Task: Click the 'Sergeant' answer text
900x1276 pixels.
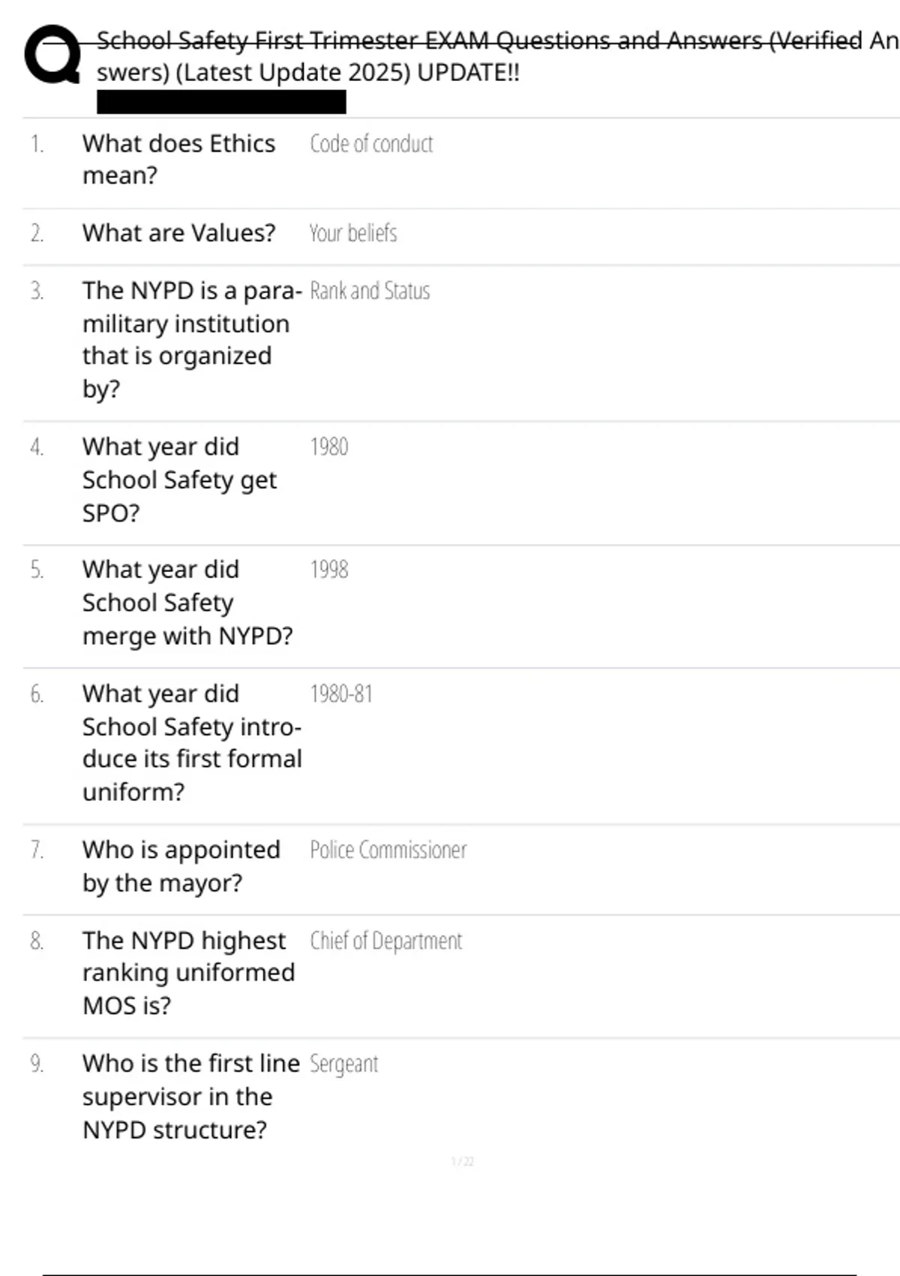Action: (x=344, y=1064)
